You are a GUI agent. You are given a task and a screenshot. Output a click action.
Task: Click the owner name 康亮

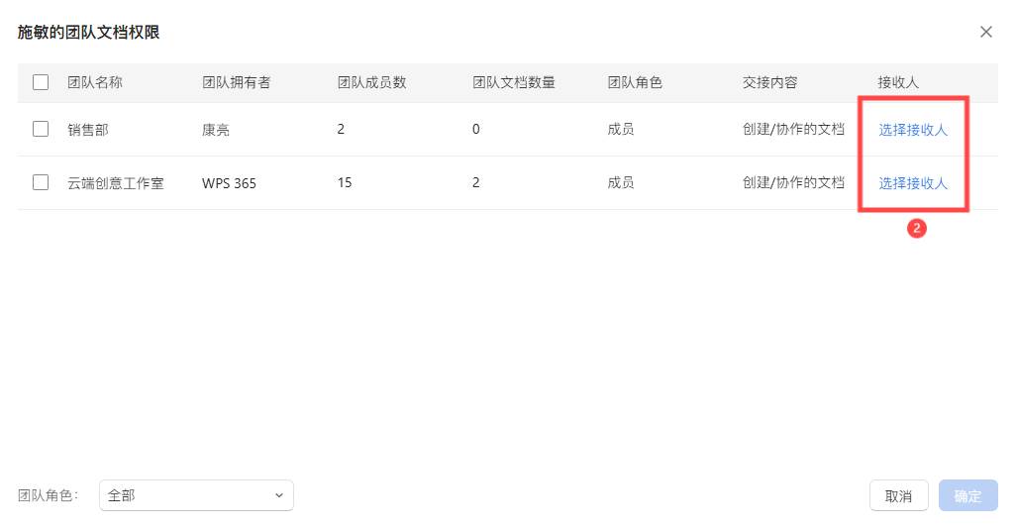216,130
